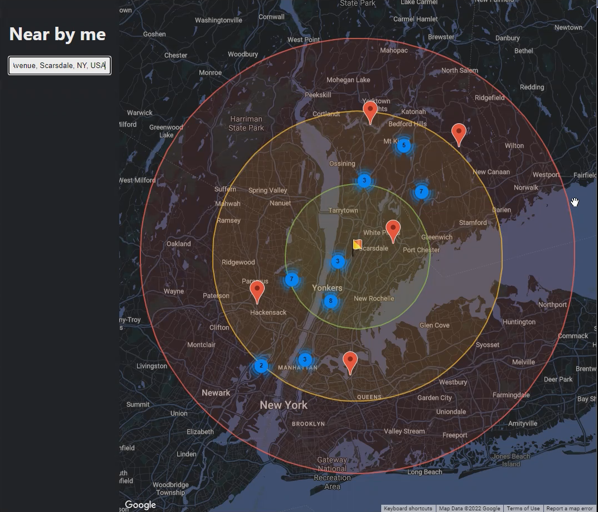Open the cluster of 2 near Newark
Image resolution: width=598 pixels, height=512 pixels.
pyautogui.click(x=261, y=365)
